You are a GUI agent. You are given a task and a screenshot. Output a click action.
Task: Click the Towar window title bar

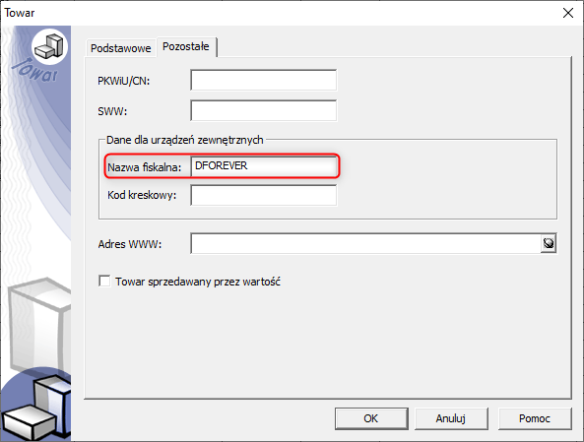[x=280, y=13]
